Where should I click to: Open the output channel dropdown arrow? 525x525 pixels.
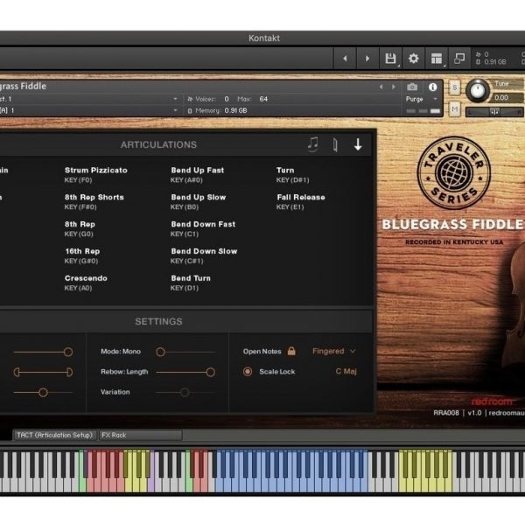coord(175,99)
